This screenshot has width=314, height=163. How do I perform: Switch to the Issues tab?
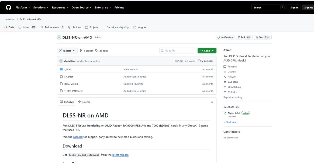click(x=27, y=27)
